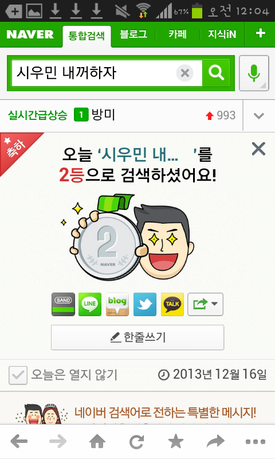275x459 pixels.
Task: Tap the 한줄쓰기 button
Action: tap(137, 337)
